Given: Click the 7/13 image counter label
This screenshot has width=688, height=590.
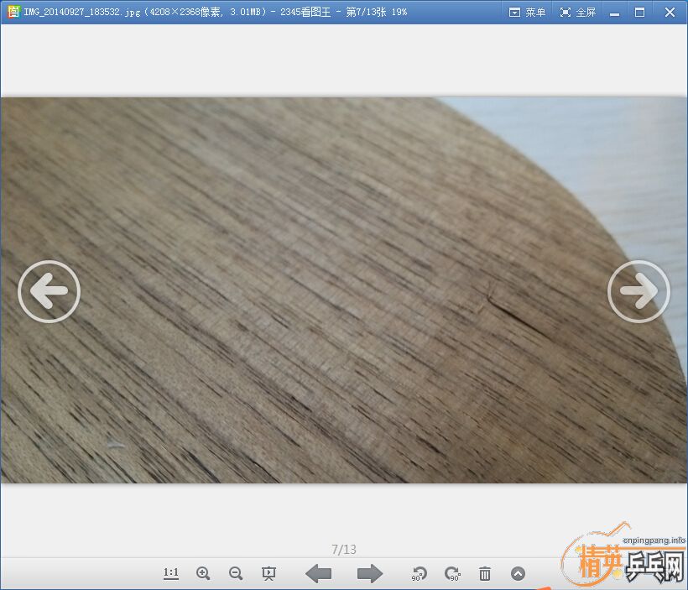Looking at the screenshot, I should tap(344, 550).
